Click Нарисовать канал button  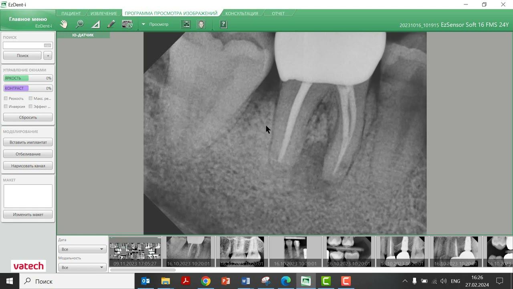pos(28,165)
